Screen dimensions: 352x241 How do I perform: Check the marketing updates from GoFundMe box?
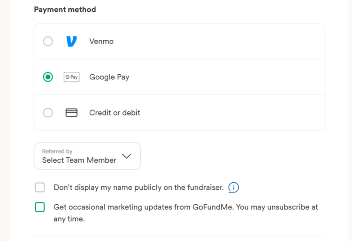tap(40, 207)
